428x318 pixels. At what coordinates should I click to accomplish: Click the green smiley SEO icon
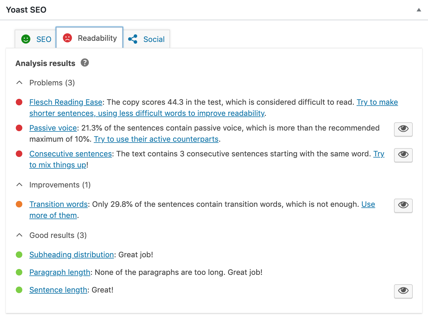pyautogui.click(x=26, y=39)
